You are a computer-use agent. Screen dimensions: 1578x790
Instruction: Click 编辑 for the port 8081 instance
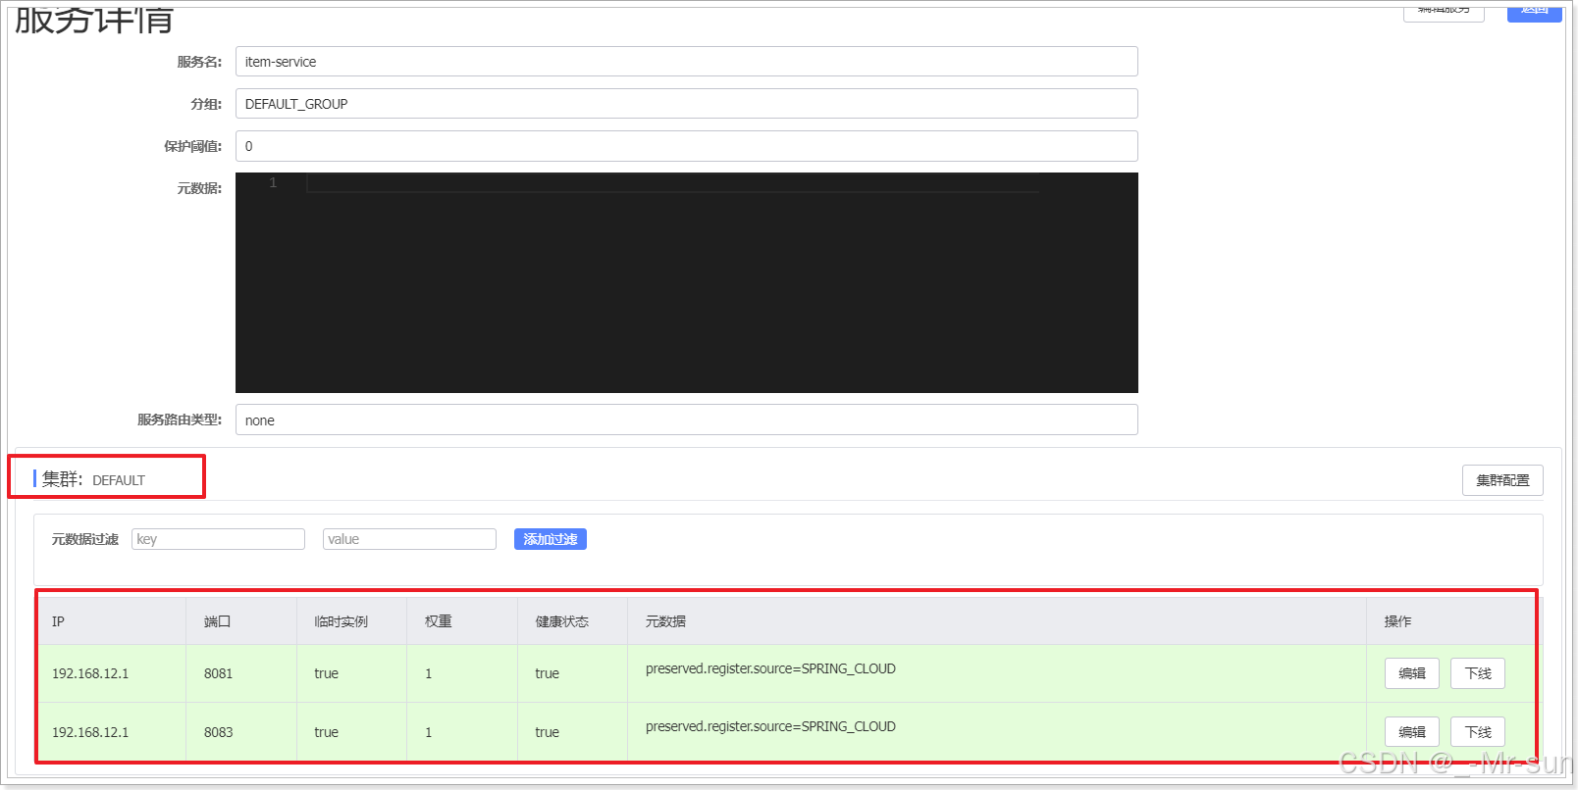[x=1412, y=673]
